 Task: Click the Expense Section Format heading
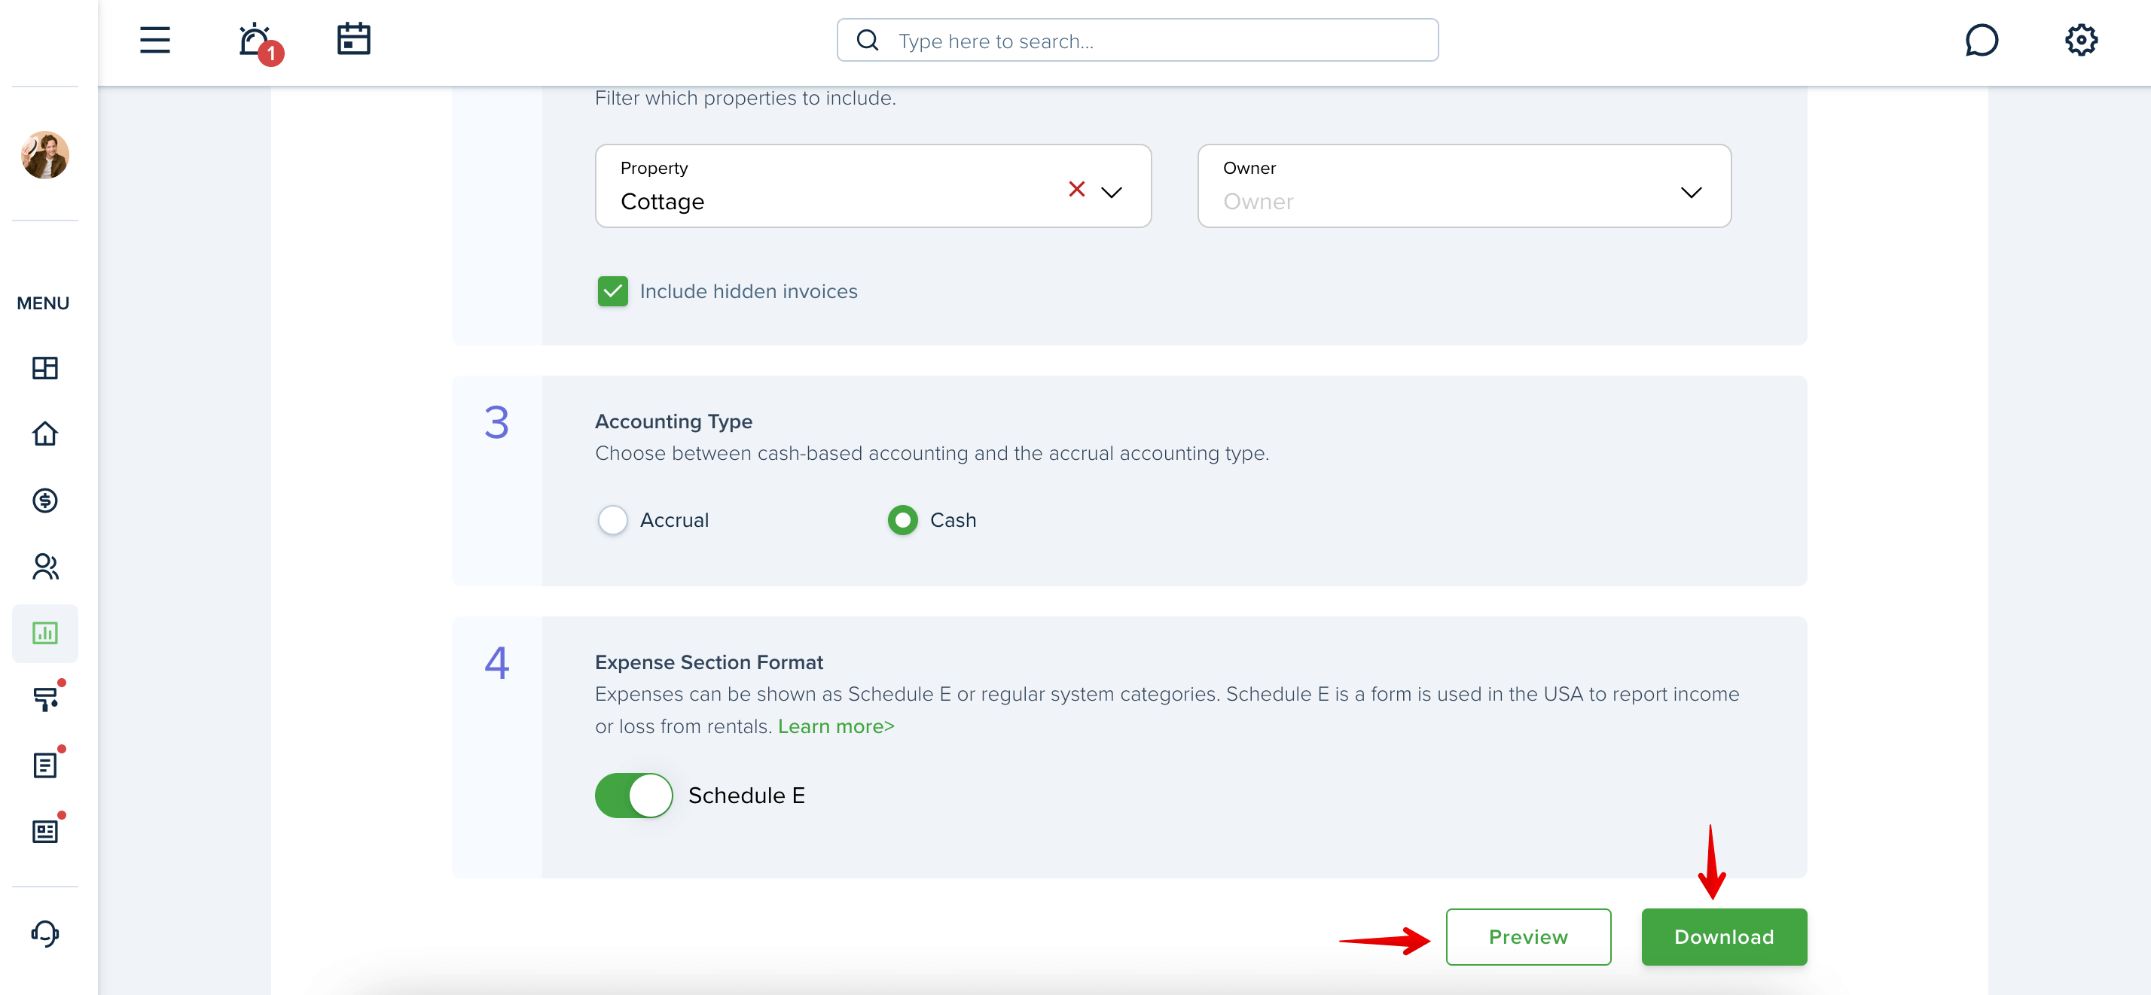[x=709, y=662]
